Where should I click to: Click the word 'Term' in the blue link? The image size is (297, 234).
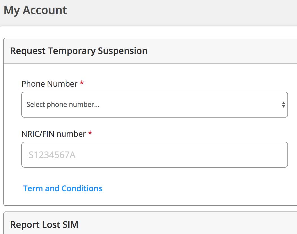33,188
